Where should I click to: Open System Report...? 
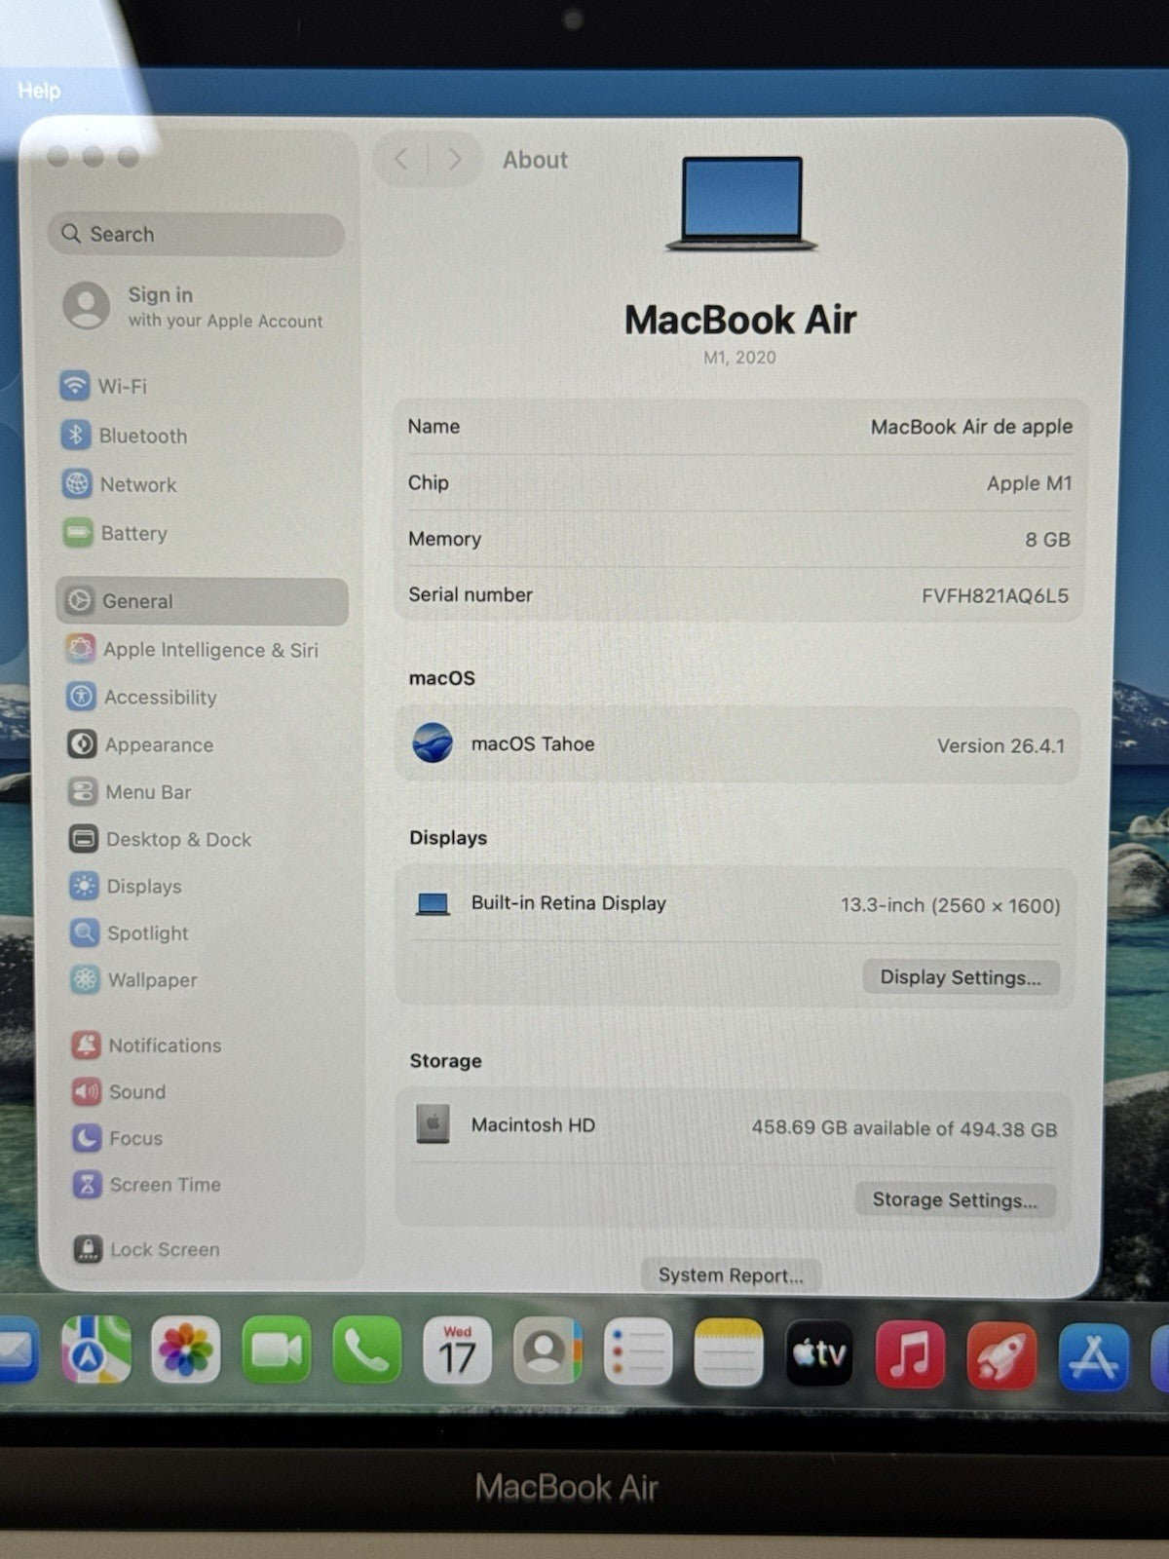pos(731,1274)
